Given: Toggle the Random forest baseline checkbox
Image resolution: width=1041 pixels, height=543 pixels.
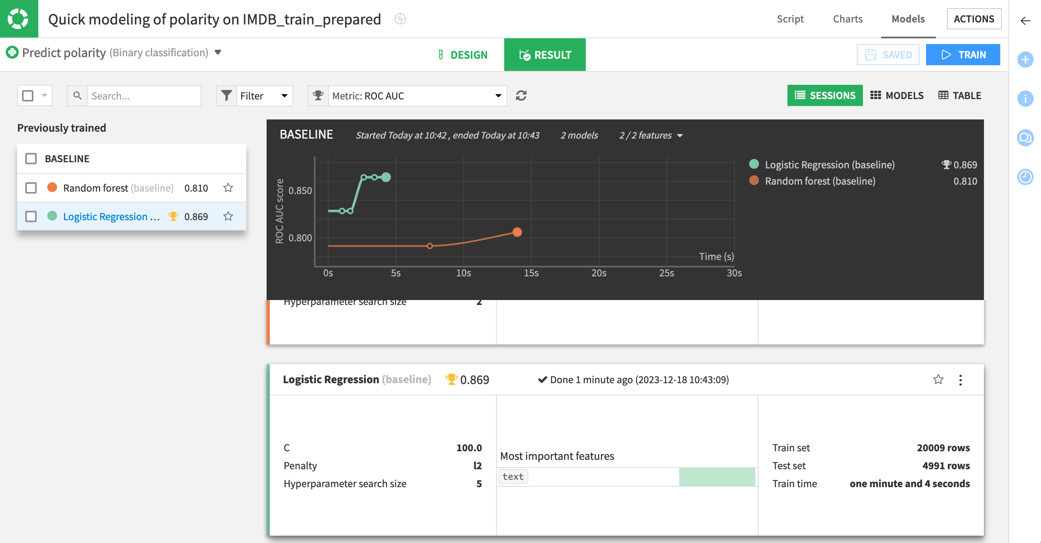Looking at the screenshot, I should coord(30,187).
